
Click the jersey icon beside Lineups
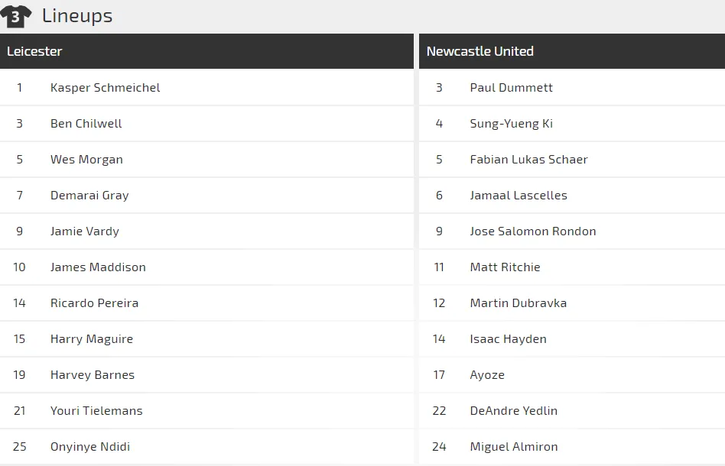[x=16, y=15]
